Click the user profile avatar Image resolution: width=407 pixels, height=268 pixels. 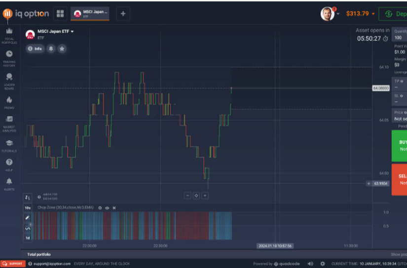pos(327,13)
